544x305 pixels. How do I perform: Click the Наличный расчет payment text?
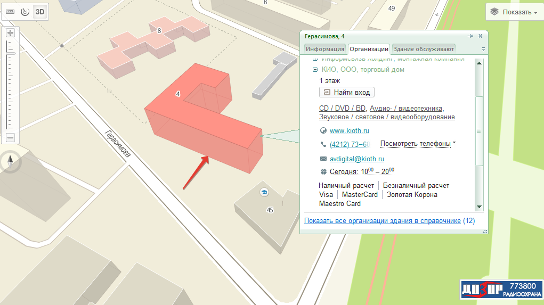tap(346, 186)
